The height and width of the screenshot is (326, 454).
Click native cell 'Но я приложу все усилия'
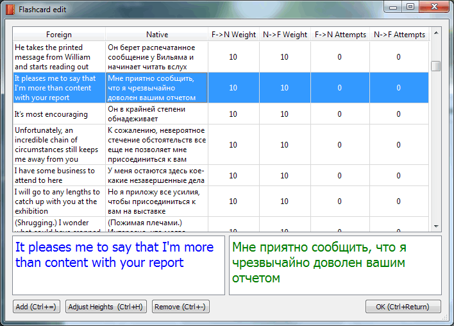pos(156,201)
